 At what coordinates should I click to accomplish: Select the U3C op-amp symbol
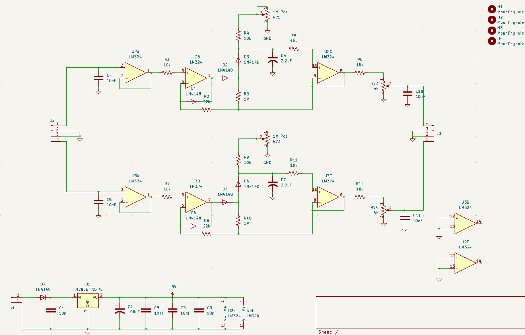coord(328,197)
